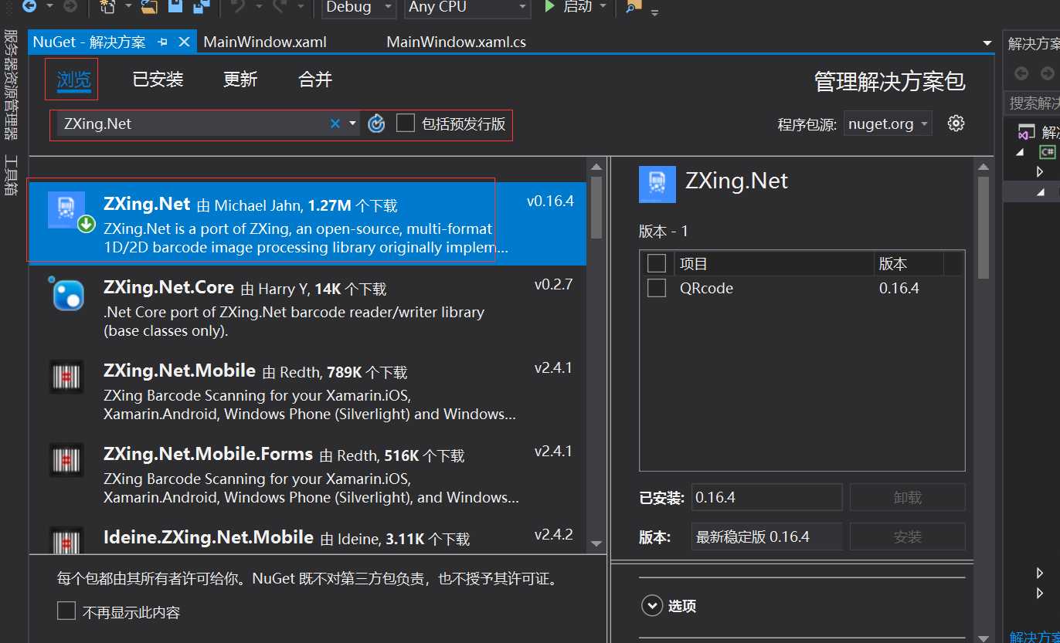The width and height of the screenshot is (1060, 643).
Task: Open the MainWindow.xaml.cs document tab
Action: point(456,42)
